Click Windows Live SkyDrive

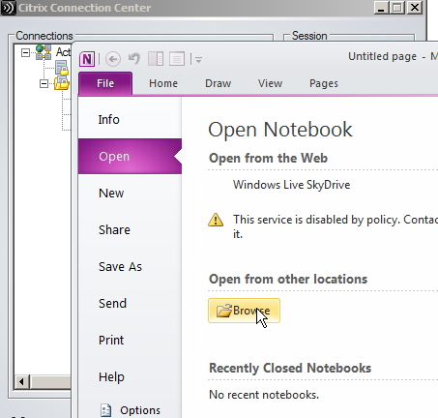(x=291, y=185)
